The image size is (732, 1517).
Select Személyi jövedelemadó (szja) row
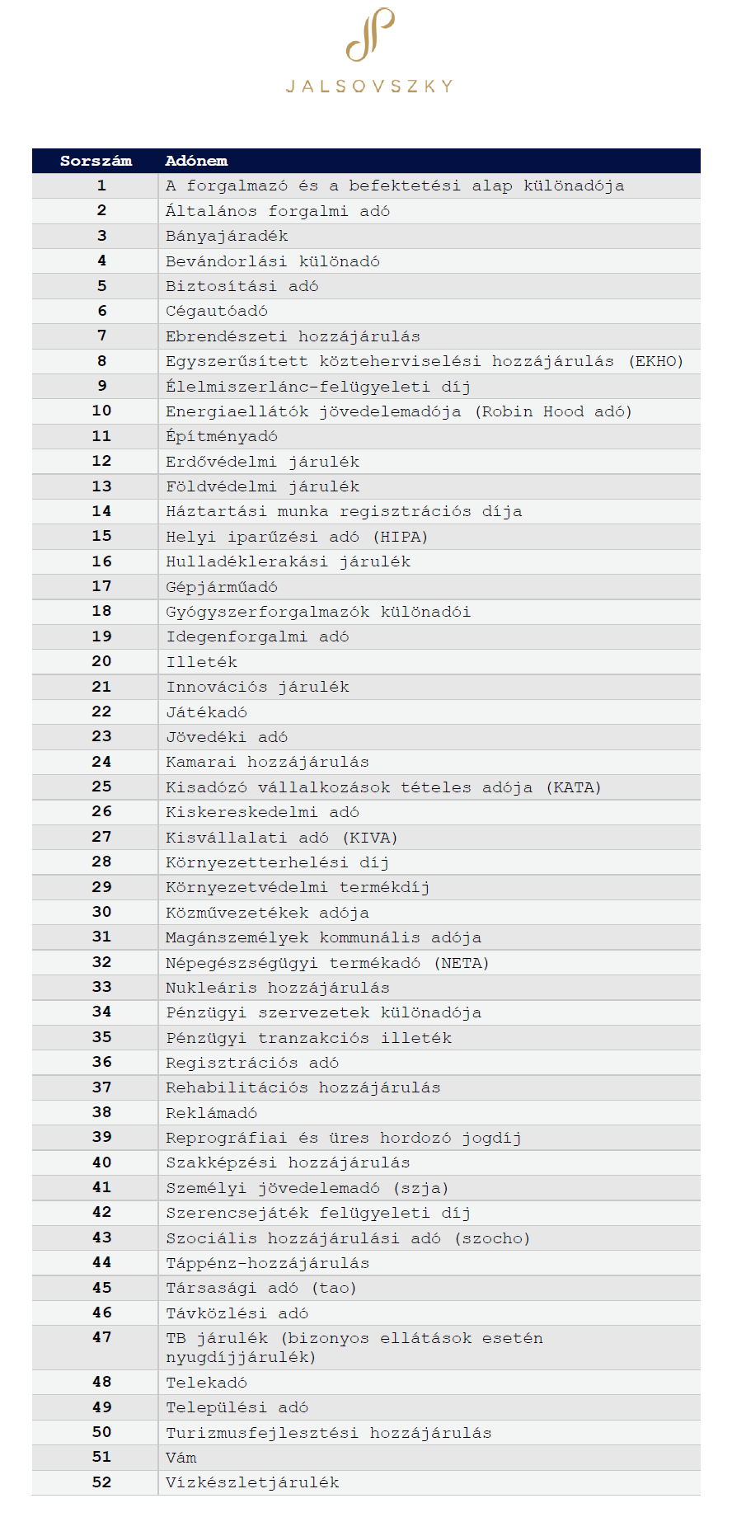(x=366, y=1188)
